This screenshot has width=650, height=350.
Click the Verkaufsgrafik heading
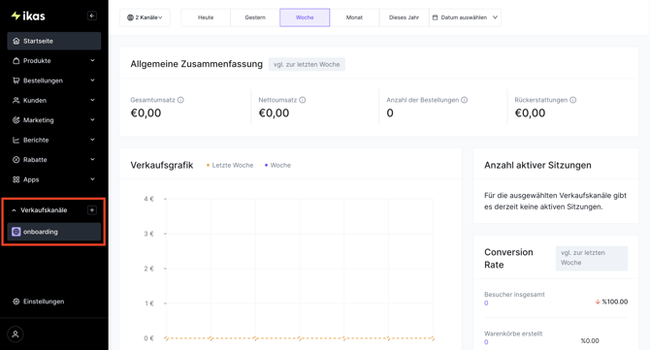(162, 165)
